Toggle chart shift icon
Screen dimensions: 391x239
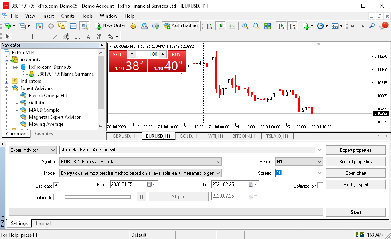click(x=292, y=26)
